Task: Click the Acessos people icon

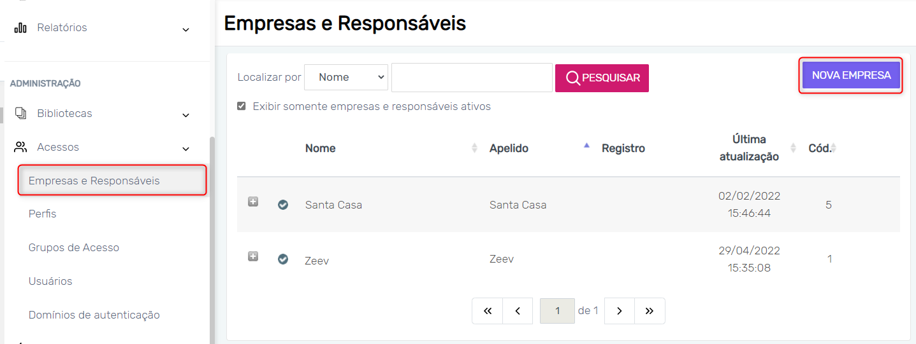Action: [20, 147]
